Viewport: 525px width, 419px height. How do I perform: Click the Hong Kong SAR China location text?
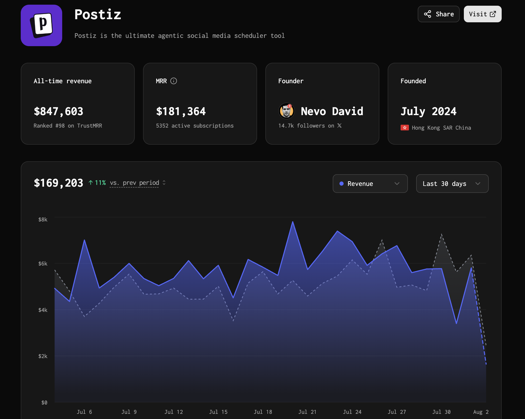(441, 128)
